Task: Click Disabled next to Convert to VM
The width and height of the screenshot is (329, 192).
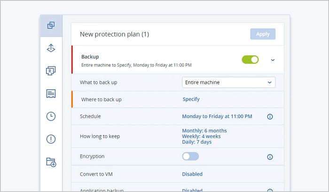Action: (x=192, y=174)
